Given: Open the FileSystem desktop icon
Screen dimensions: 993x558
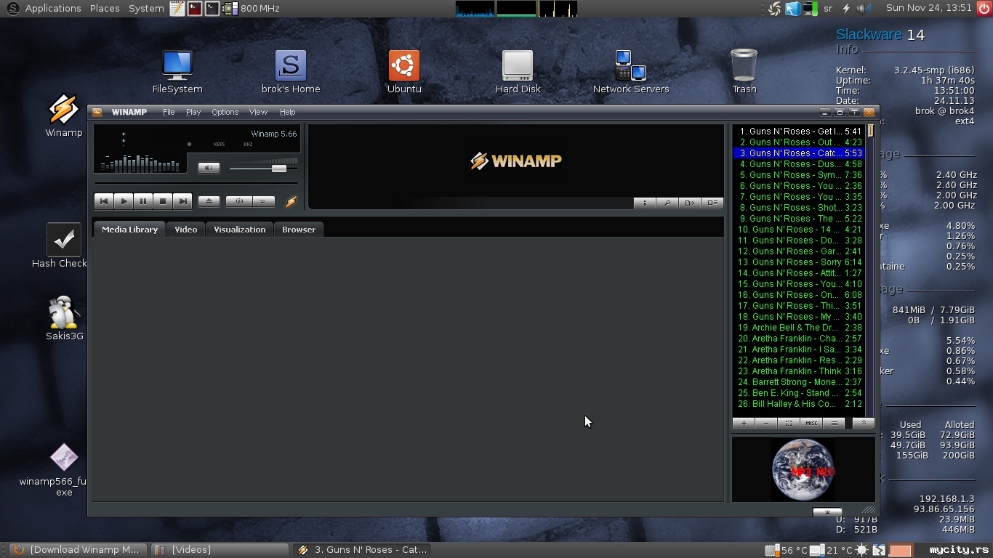Looking at the screenshot, I should (x=177, y=72).
